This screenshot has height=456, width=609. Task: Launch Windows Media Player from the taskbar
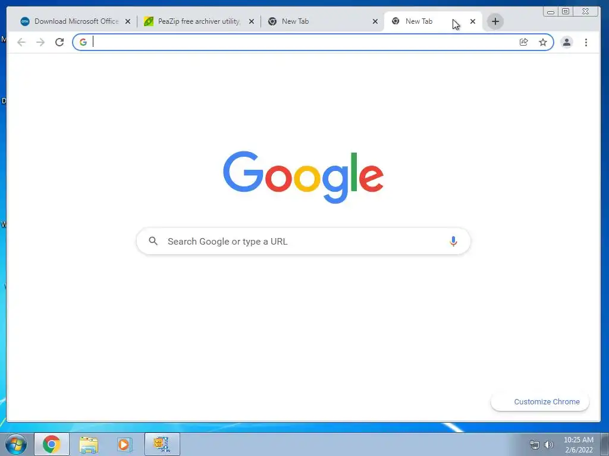(124, 444)
